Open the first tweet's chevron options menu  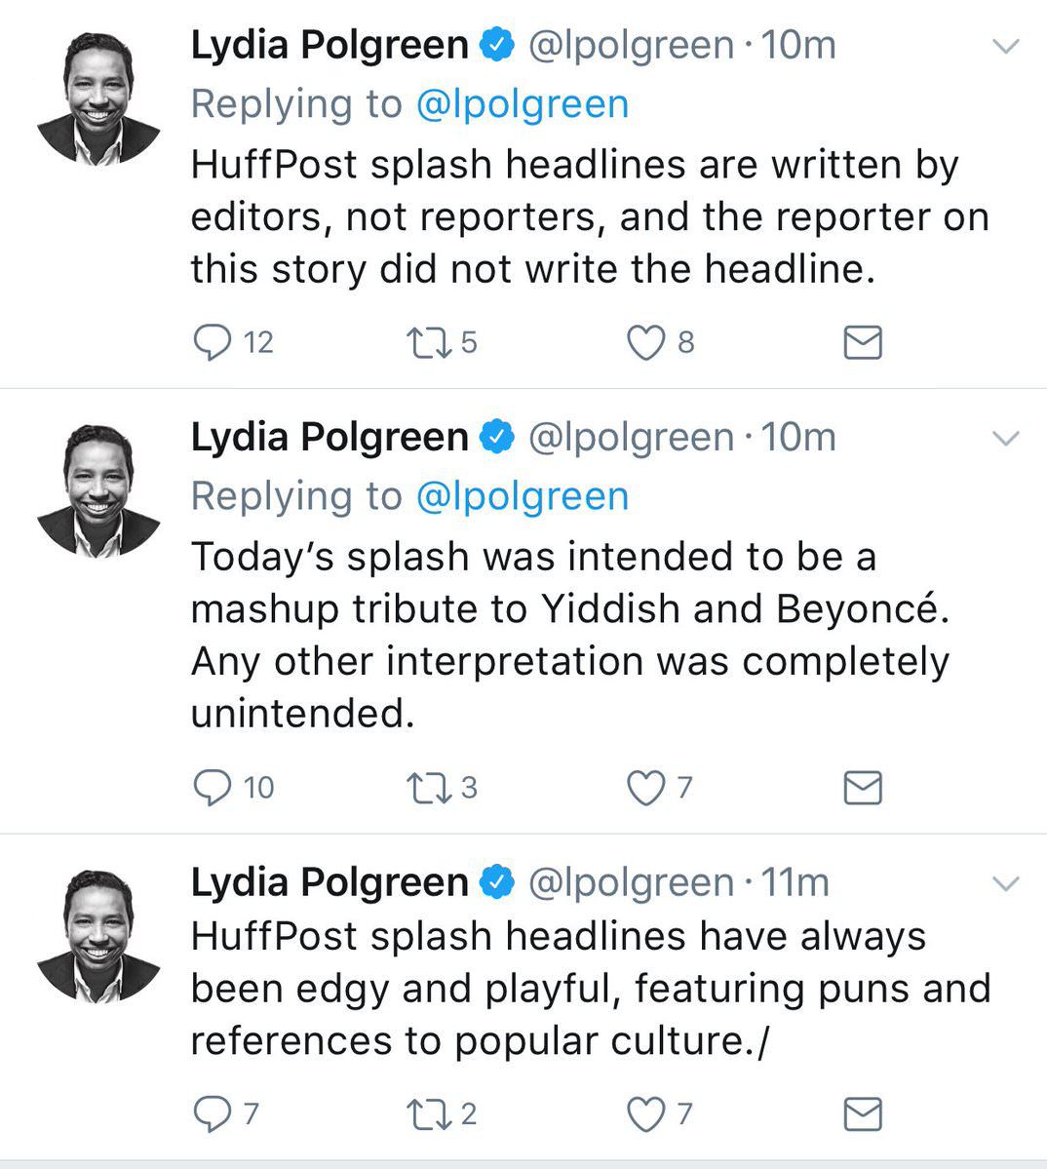pyautogui.click(x=1006, y=46)
